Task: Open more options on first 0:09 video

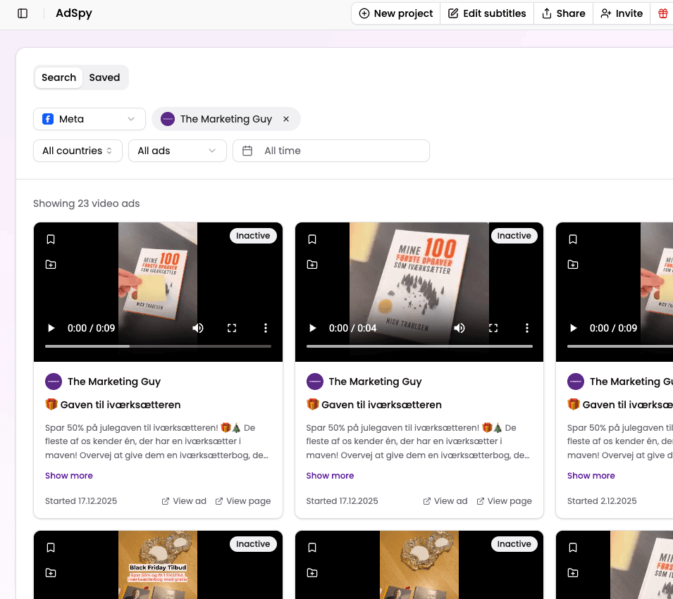Action: point(266,328)
